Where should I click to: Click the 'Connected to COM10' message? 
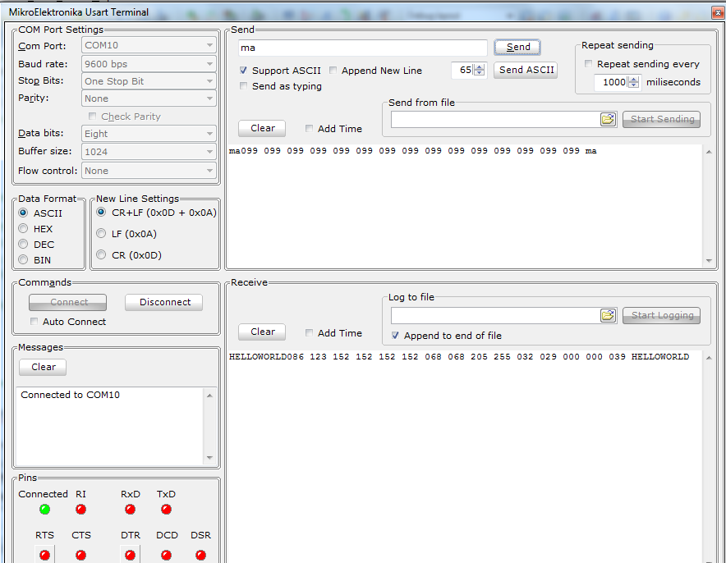coord(71,395)
